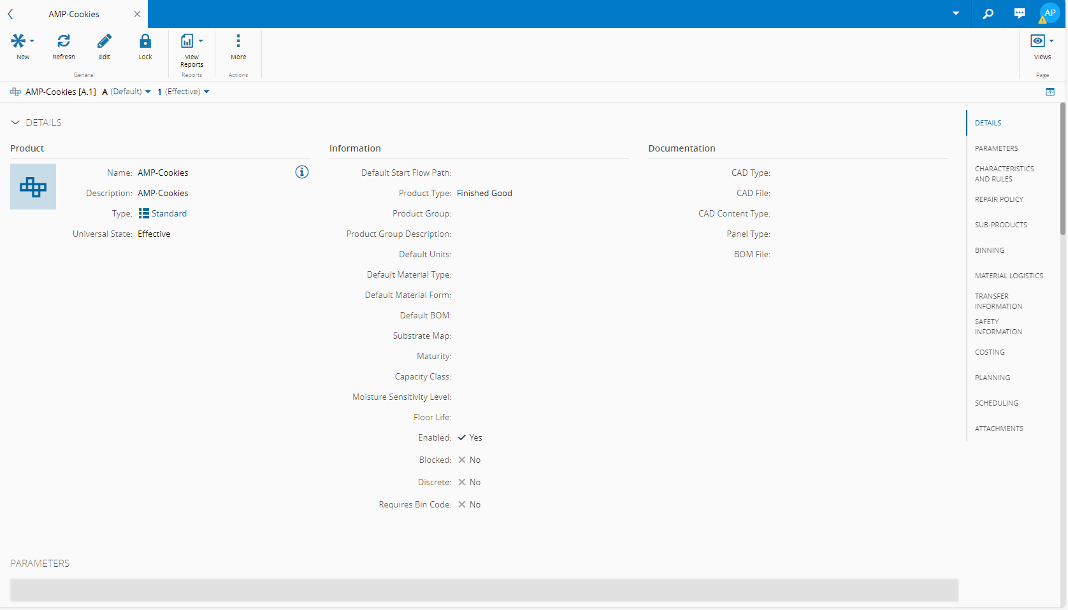Collapse the DETAILS section
Viewport: 1068px width, 610px height.
coord(15,122)
